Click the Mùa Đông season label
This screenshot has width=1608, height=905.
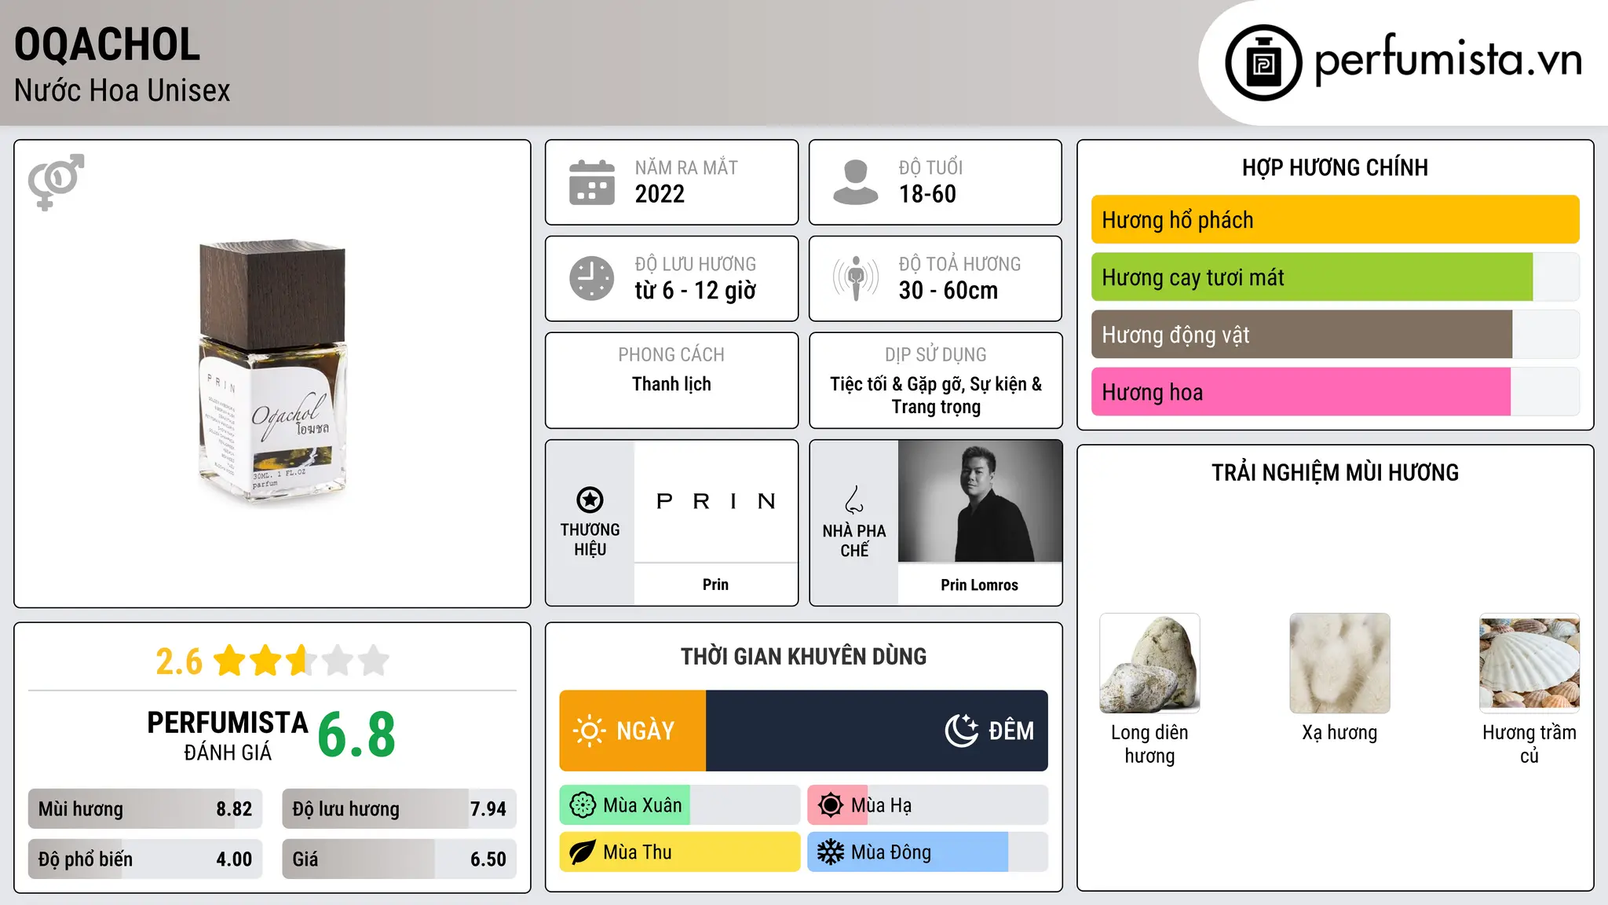click(891, 852)
